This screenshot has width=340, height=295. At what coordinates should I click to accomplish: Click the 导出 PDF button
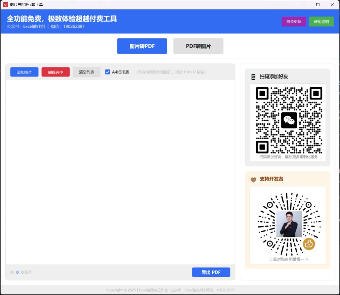pyautogui.click(x=211, y=272)
